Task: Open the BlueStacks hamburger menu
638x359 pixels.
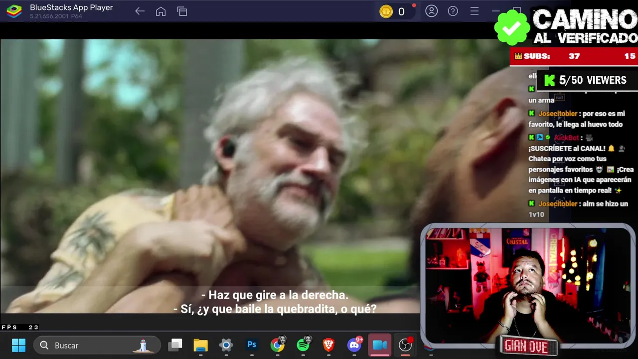Action: 475,11
